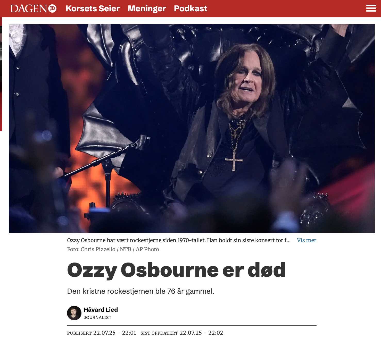Click the Publisert 22.07.25 timestamp
381x337 pixels.
tap(102, 333)
